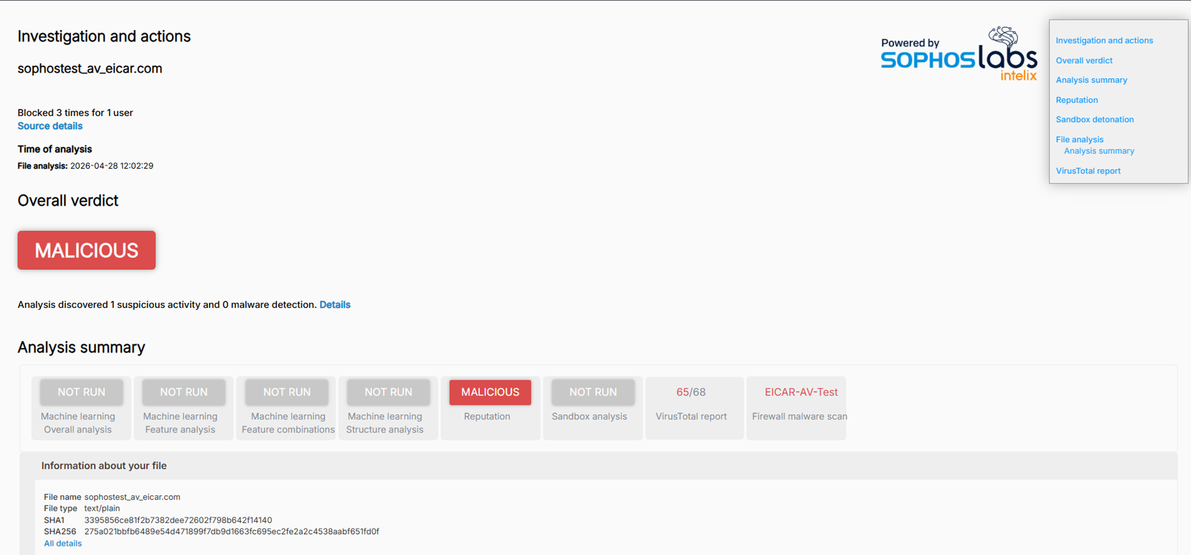Click the MALICIOUS Reputation tile
The image size is (1191, 555).
click(490, 408)
